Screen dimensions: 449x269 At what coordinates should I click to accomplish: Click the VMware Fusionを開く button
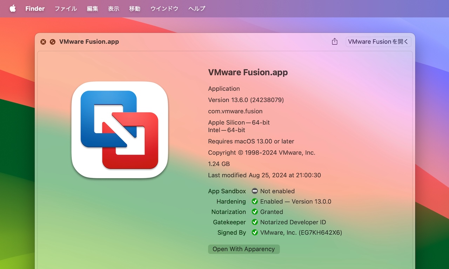pos(378,41)
